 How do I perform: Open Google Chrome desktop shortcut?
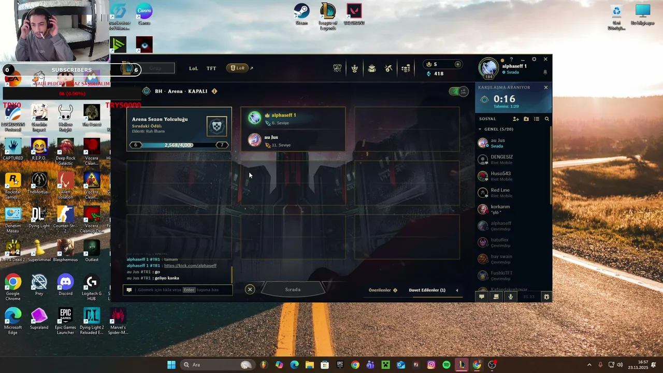tap(13, 288)
